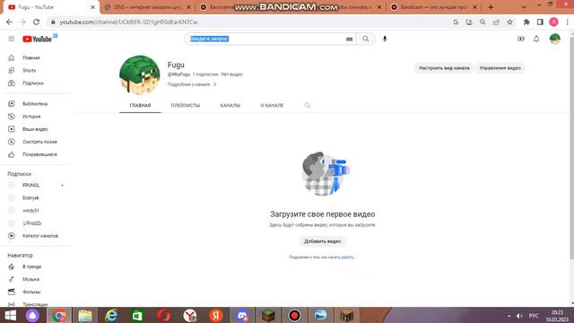Screen dimensions: 574x323
Task: Click the Fugu channel avatar
Action: pyautogui.click(x=140, y=75)
